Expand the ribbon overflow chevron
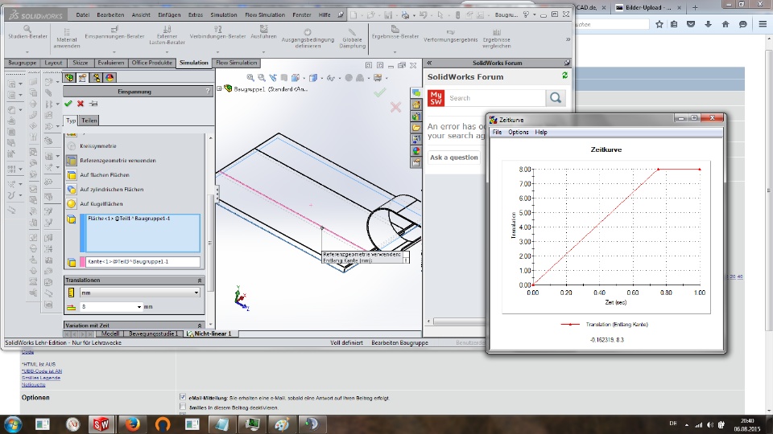The image size is (773, 434). (x=568, y=39)
